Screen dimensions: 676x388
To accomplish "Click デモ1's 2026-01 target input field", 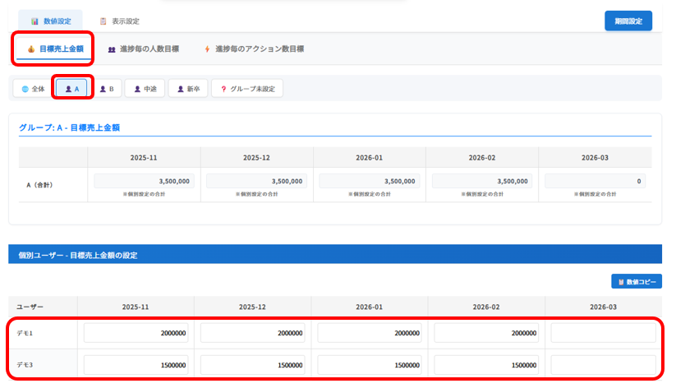I will pyautogui.click(x=370, y=333).
